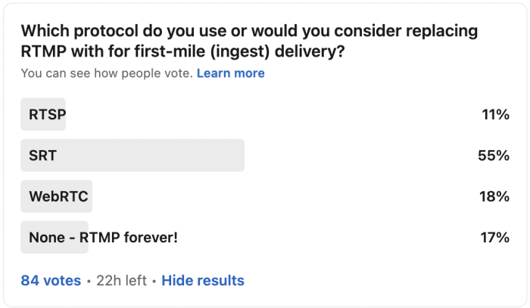
Task: Hide results of the poll
Action: [203, 280]
